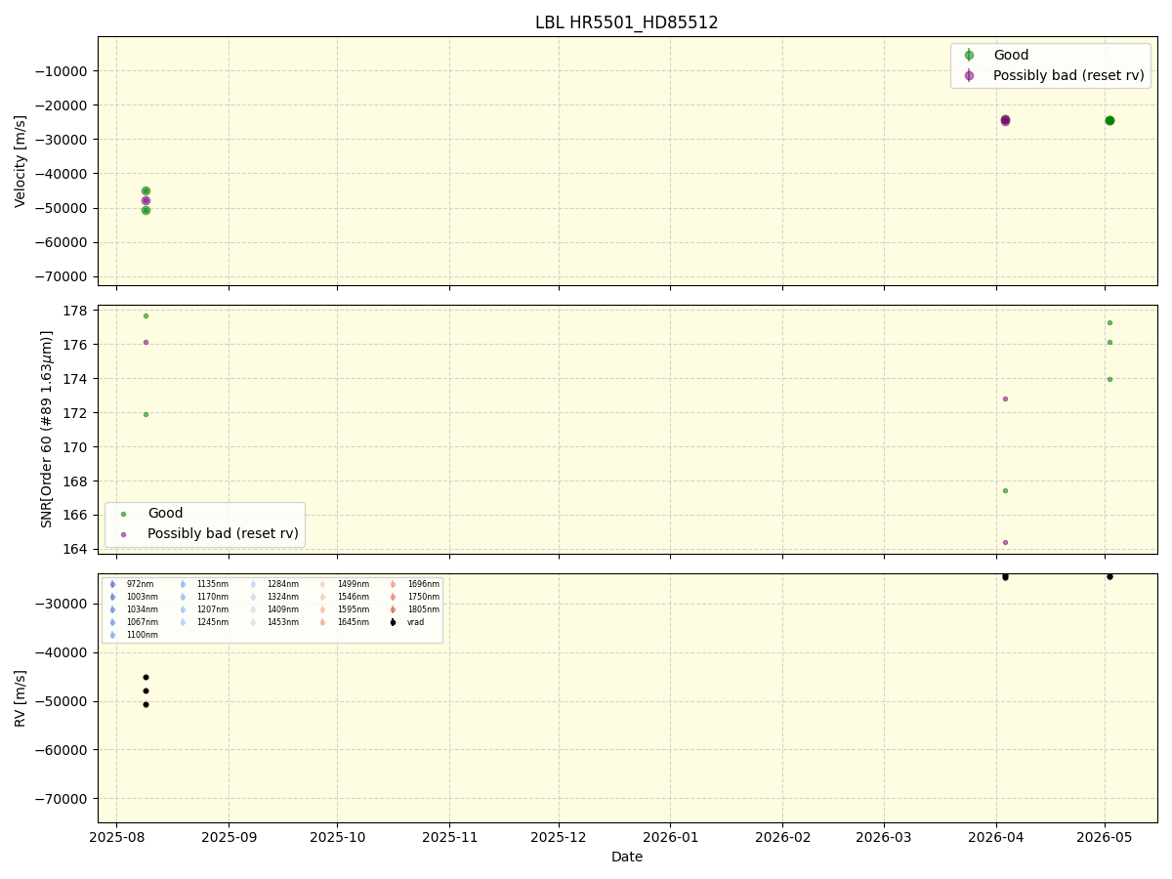Click the 2026-04 date tick label

click(996, 837)
